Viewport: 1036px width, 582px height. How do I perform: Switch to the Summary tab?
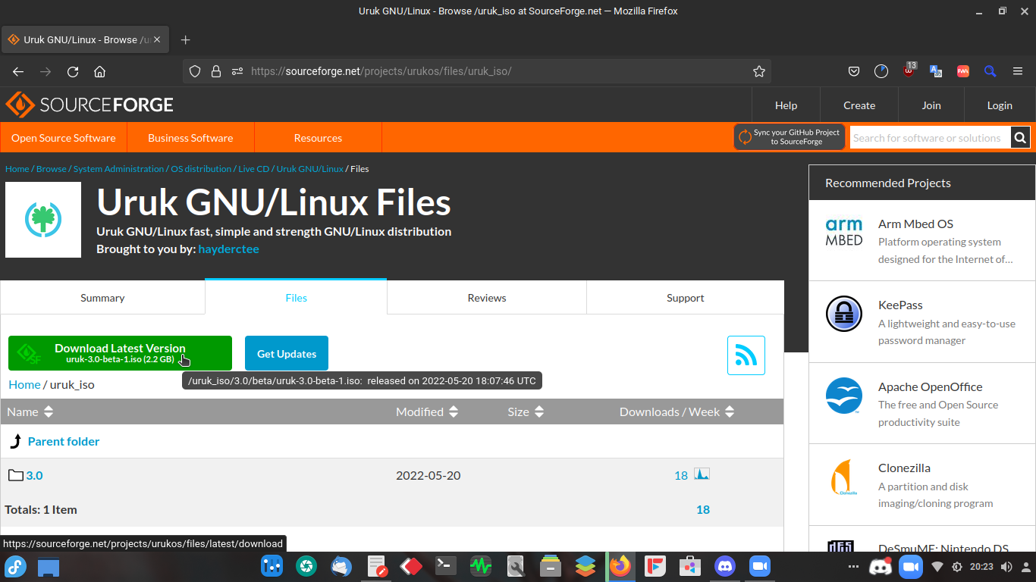(x=102, y=298)
